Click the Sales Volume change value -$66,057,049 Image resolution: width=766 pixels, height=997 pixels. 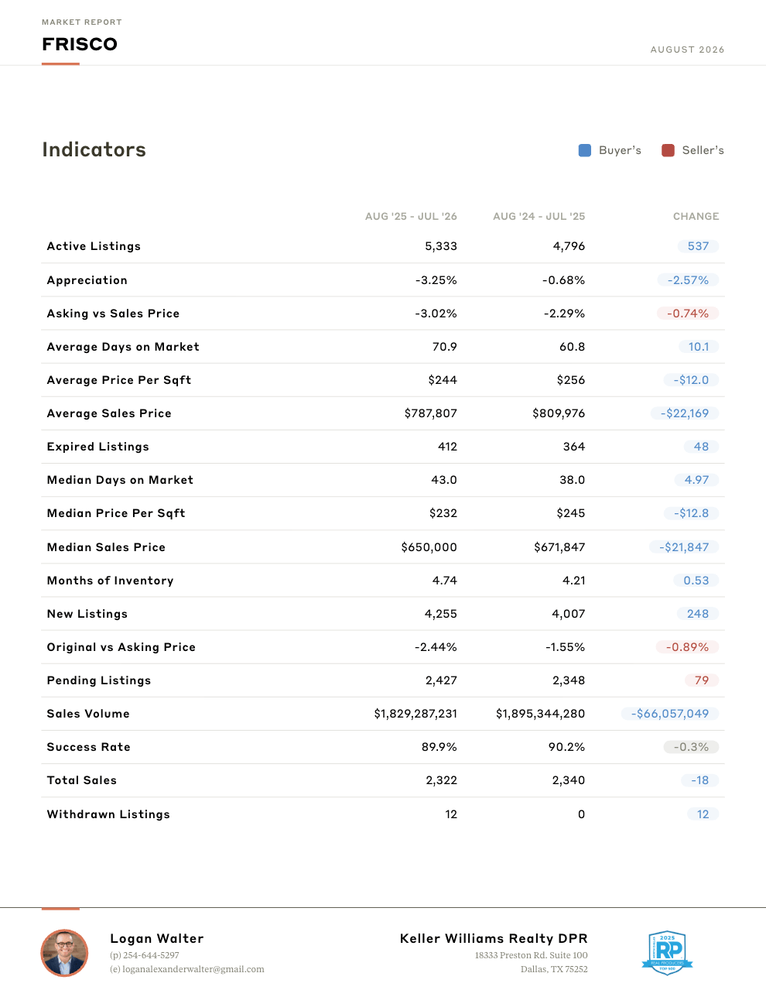click(x=670, y=714)
